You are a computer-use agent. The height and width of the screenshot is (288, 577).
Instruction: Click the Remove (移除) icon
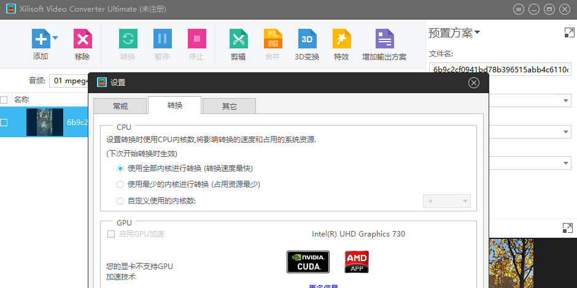click(82, 40)
